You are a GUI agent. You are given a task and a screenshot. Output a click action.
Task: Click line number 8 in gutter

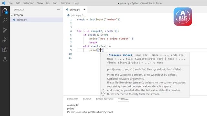[71, 46]
